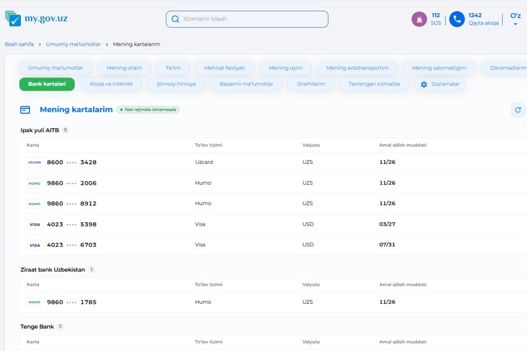The width and height of the screenshot is (527, 351).
Task: Select the Mening salomatligim tab
Action: click(439, 68)
